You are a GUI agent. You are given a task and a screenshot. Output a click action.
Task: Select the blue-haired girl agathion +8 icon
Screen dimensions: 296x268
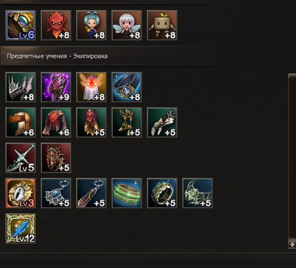tap(91, 25)
